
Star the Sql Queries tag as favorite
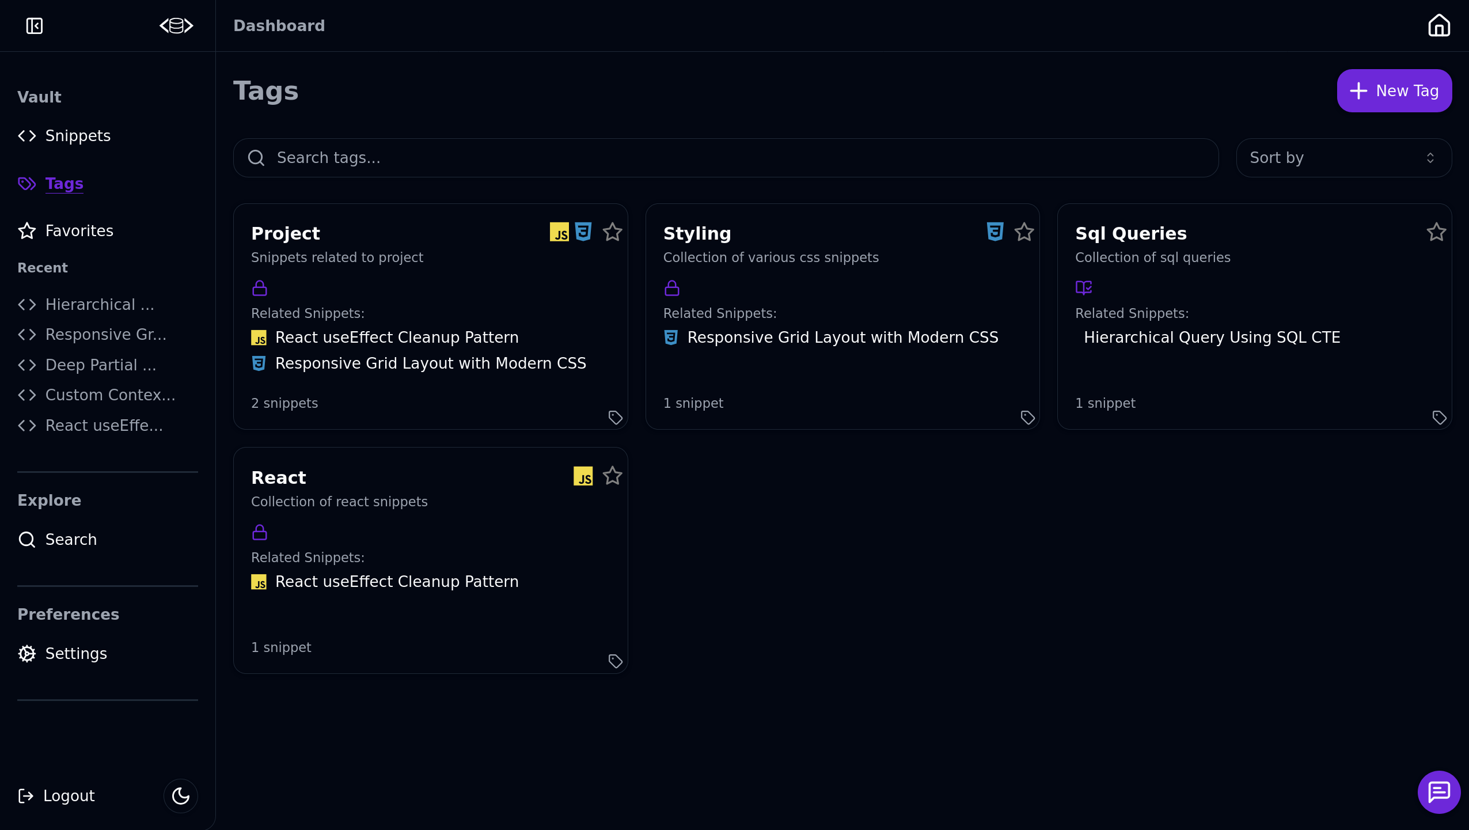click(1436, 232)
